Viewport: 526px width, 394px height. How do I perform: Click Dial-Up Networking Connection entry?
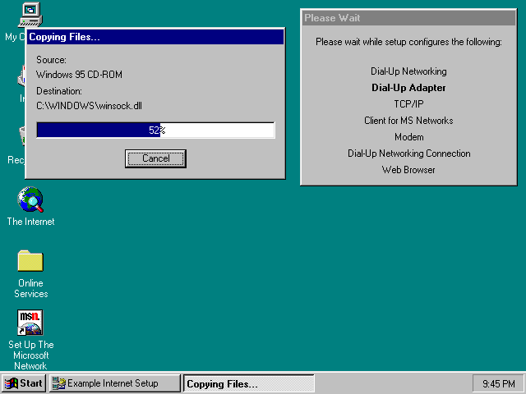(408, 153)
